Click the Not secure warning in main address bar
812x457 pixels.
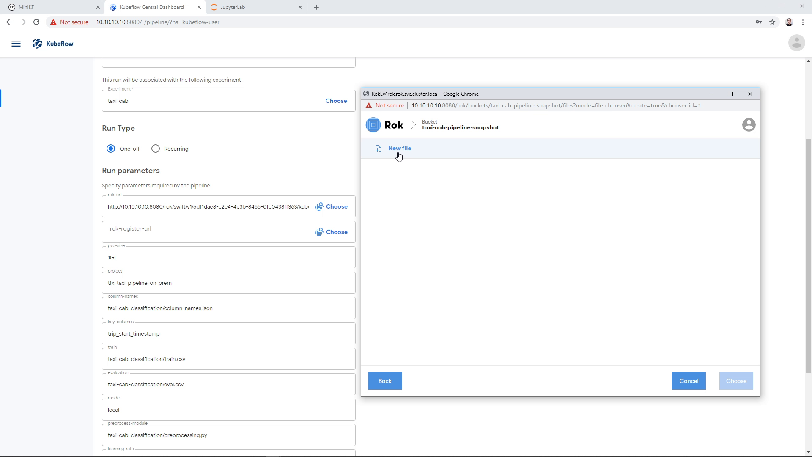pyautogui.click(x=69, y=22)
